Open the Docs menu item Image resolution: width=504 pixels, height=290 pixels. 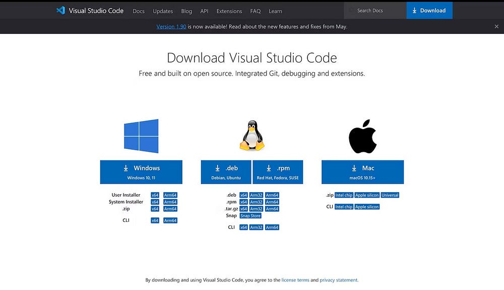[139, 11]
